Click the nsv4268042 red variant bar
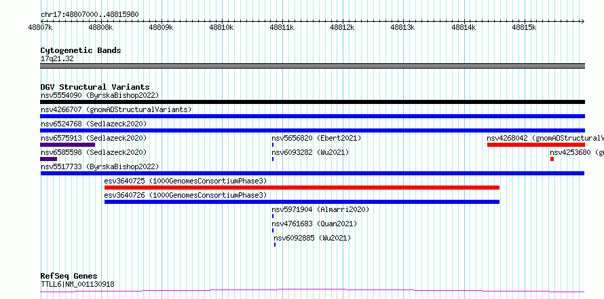Image resolution: width=604 pixels, height=299 pixels. coord(536,145)
